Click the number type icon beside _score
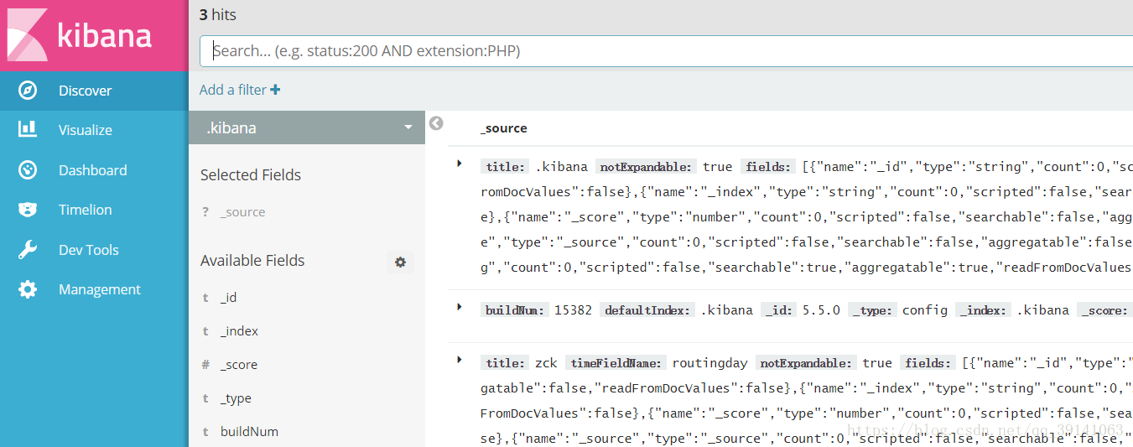This screenshot has width=1133, height=447. [x=205, y=365]
